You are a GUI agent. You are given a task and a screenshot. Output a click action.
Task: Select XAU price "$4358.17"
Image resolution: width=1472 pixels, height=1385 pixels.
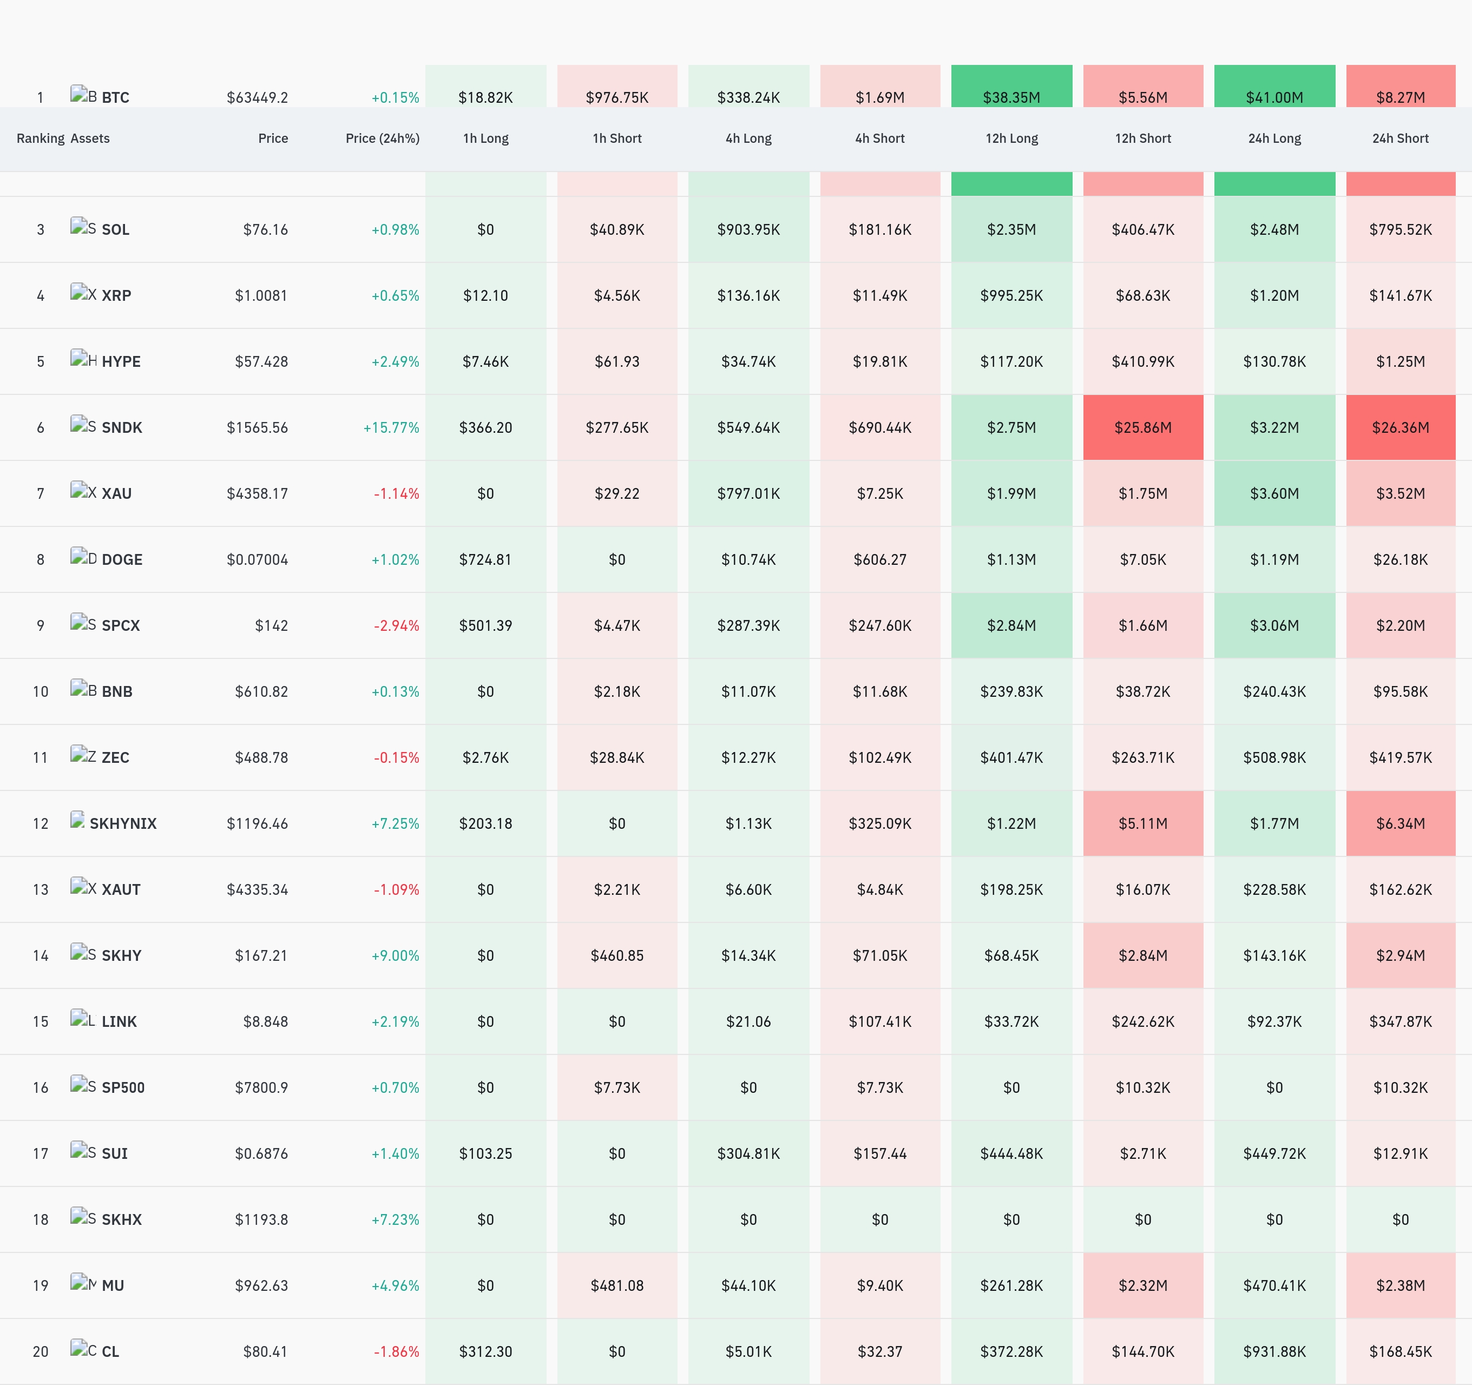click(x=258, y=493)
